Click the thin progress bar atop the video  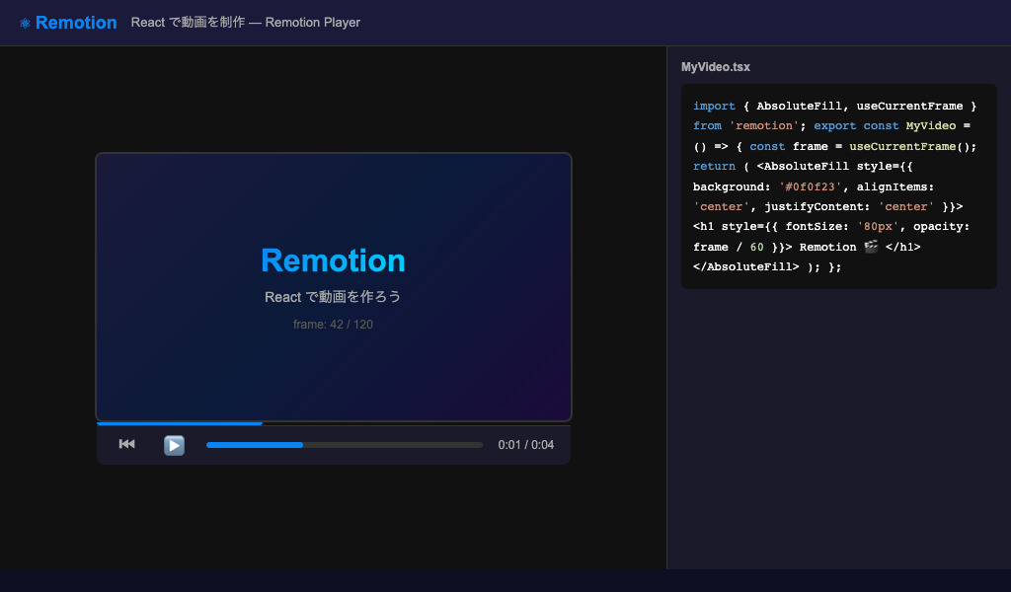pos(333,422)
